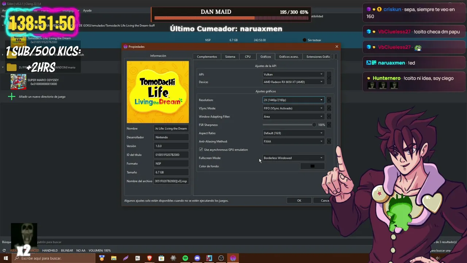Toggle the NO AA setting in the status bar

(81, 251)
